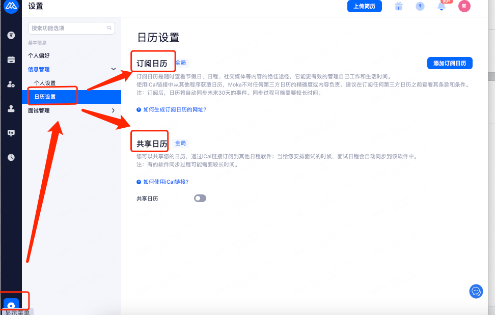Open the pie chart reports icon

[11, 157]
